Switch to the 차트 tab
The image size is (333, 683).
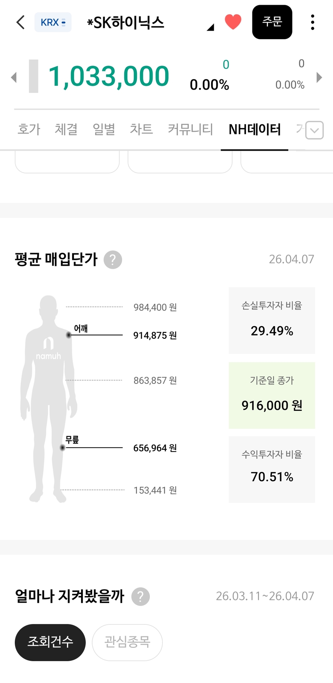[141, 130]
